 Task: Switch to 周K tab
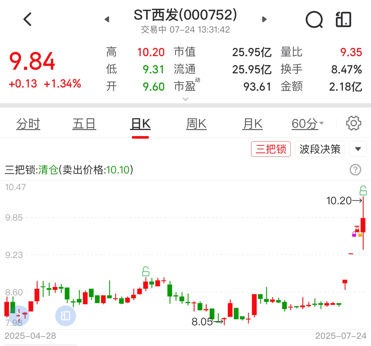[x=196, y=124]
